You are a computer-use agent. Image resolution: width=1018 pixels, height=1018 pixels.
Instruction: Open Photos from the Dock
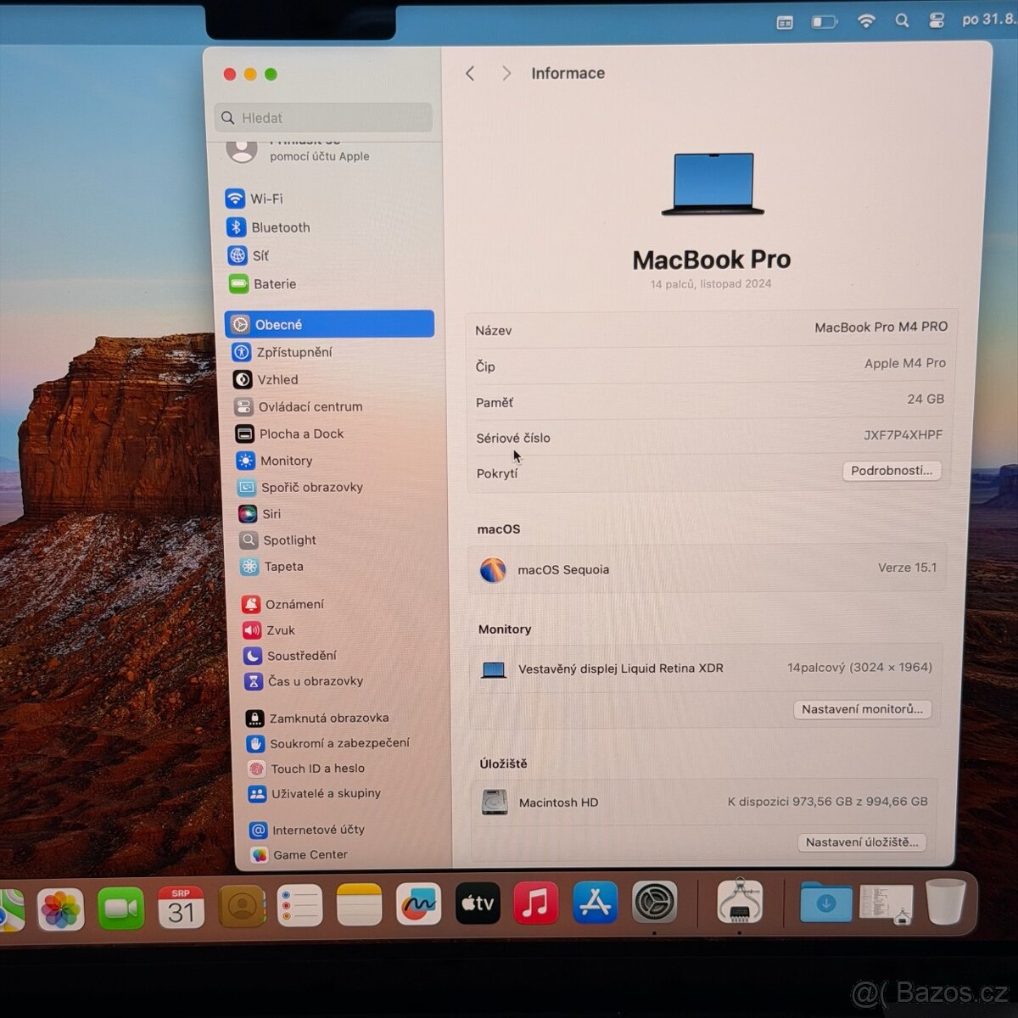[60, 909]
